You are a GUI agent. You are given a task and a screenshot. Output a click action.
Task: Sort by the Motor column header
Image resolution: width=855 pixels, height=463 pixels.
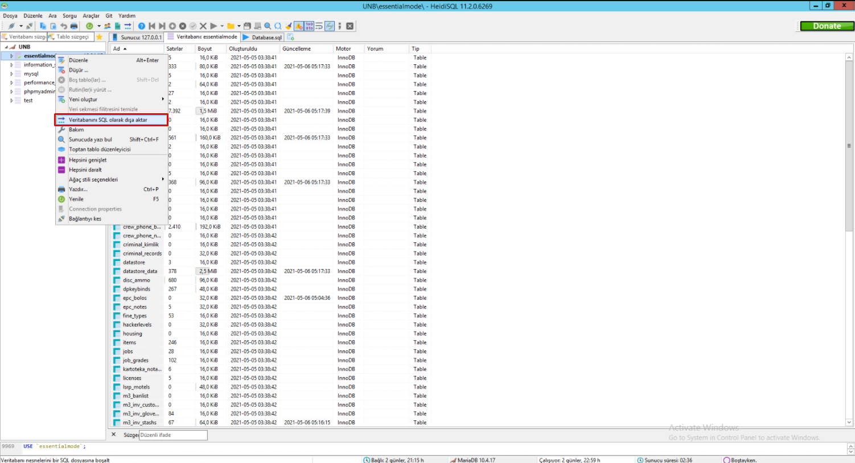pyautogui.click(x=350, y=49)
